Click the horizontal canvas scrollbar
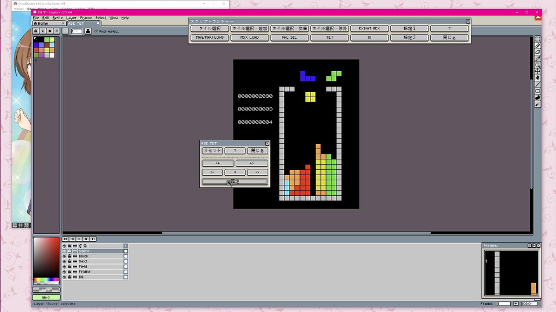Image resolution: width=556 pixels, height=312 pixels. click(297, 233)
